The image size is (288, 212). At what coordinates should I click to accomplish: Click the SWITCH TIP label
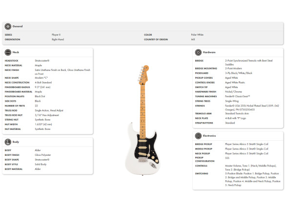click(x=201, y=87)
